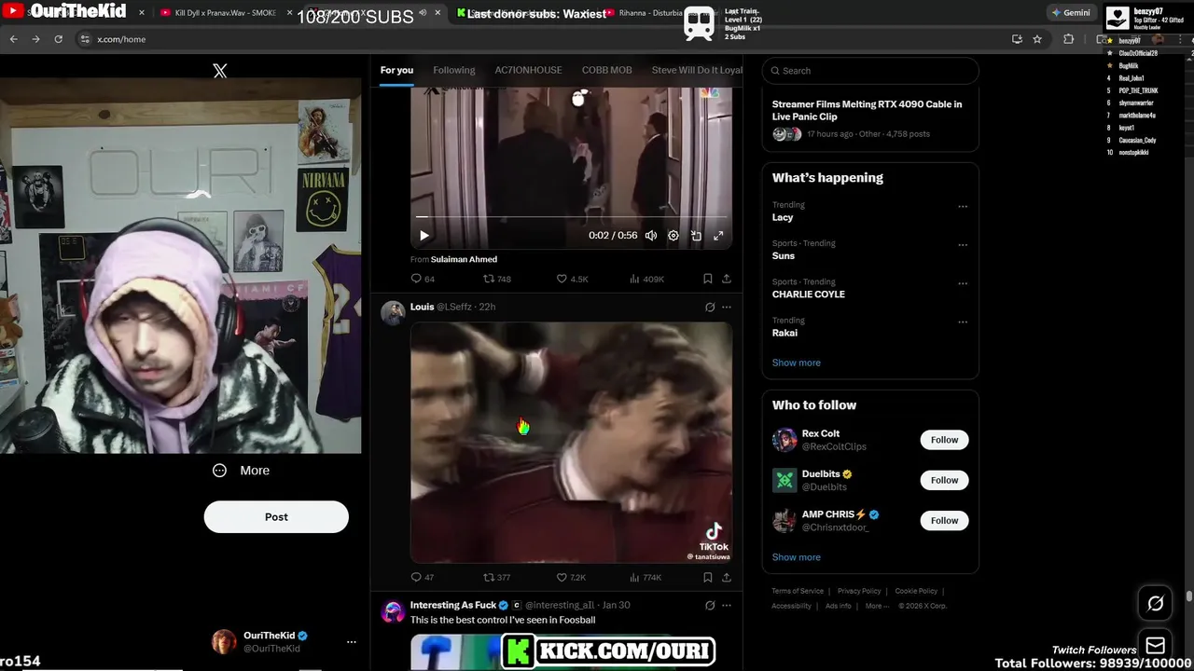Viewport: 1194px width, 671px height.
Task: Bookmark page with star icon
Action: (x=1037, y=39)
